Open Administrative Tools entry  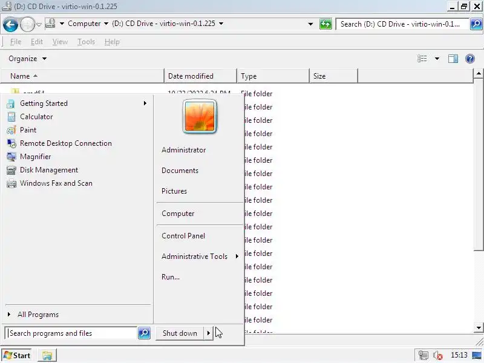point(194,257)
